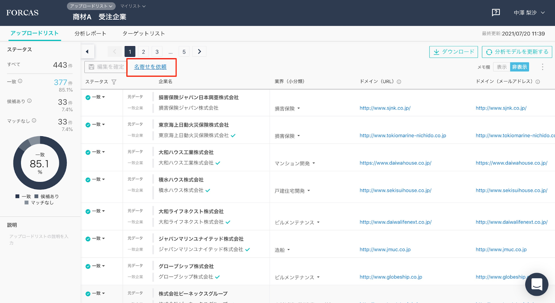Open the chat support widget

pos(536,284)
